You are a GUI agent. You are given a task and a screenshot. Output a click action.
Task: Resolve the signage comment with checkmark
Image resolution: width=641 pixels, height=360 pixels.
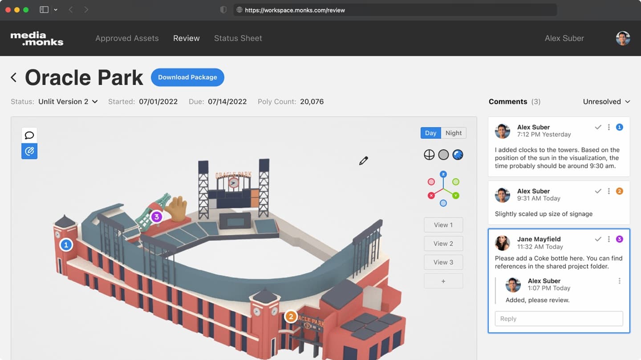(x=598, y=191)
